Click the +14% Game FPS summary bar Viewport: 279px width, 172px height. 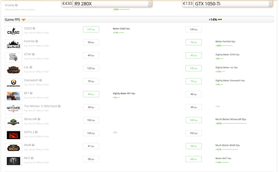click(220, 19)
